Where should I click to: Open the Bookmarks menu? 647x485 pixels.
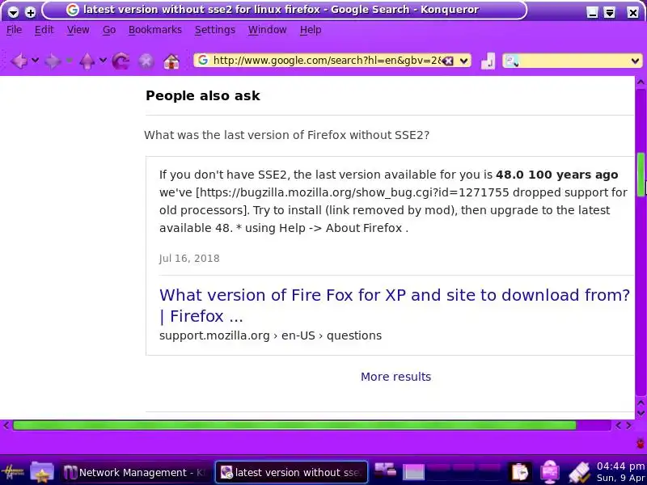(x=155, y=30)
